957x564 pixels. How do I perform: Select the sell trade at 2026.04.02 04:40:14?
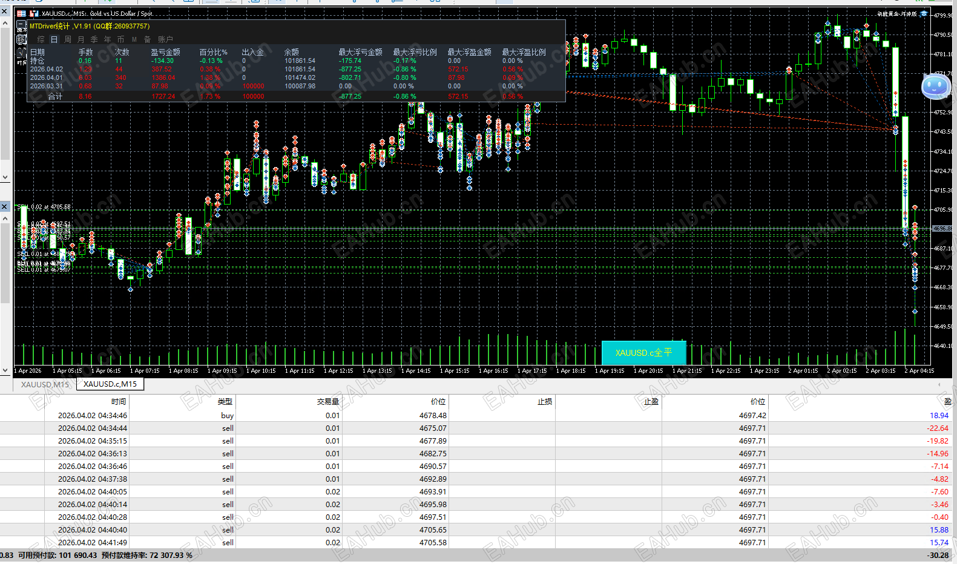point(475,505)
